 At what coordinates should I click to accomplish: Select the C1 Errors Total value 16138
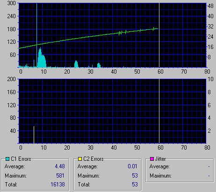point(58,185)
